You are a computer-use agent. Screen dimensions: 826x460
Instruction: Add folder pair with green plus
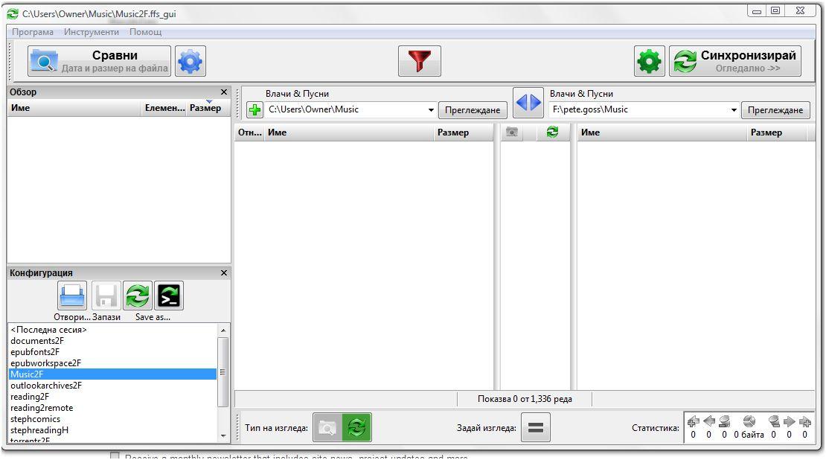coord(255,109)
